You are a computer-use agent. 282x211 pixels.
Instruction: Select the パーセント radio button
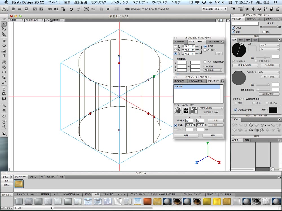[205, 50]
